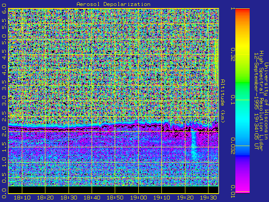Click the colorbar label 1
This screenshot has width=269, height=202.
(x=232, y=8)
